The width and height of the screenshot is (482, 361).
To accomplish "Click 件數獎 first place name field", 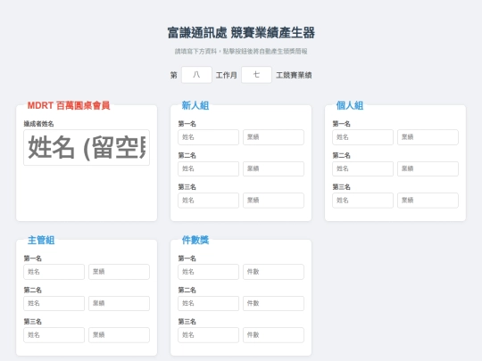I will 208,272.
